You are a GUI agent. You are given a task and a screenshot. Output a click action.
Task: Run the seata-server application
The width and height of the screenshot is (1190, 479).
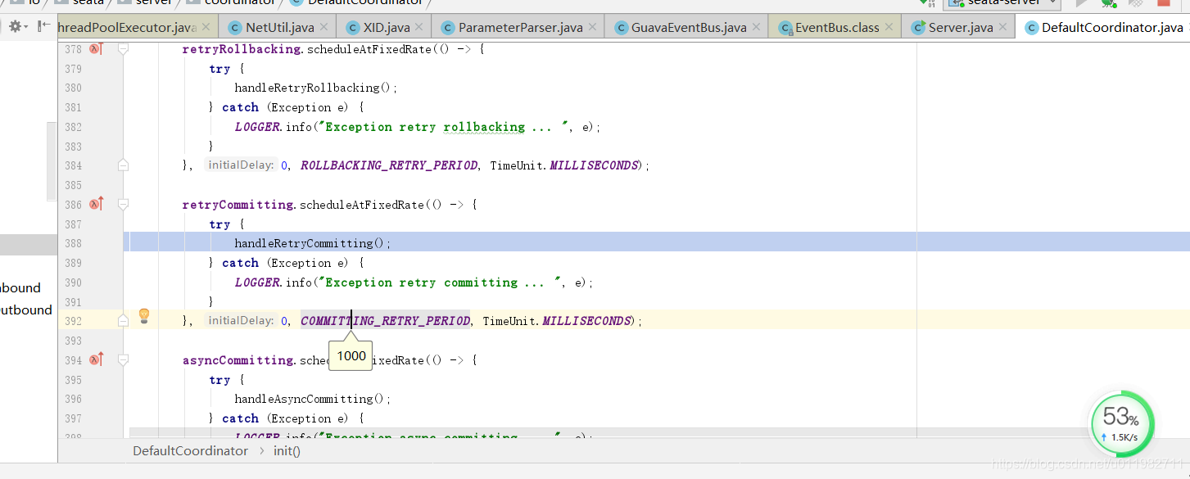pos(1081,3)
